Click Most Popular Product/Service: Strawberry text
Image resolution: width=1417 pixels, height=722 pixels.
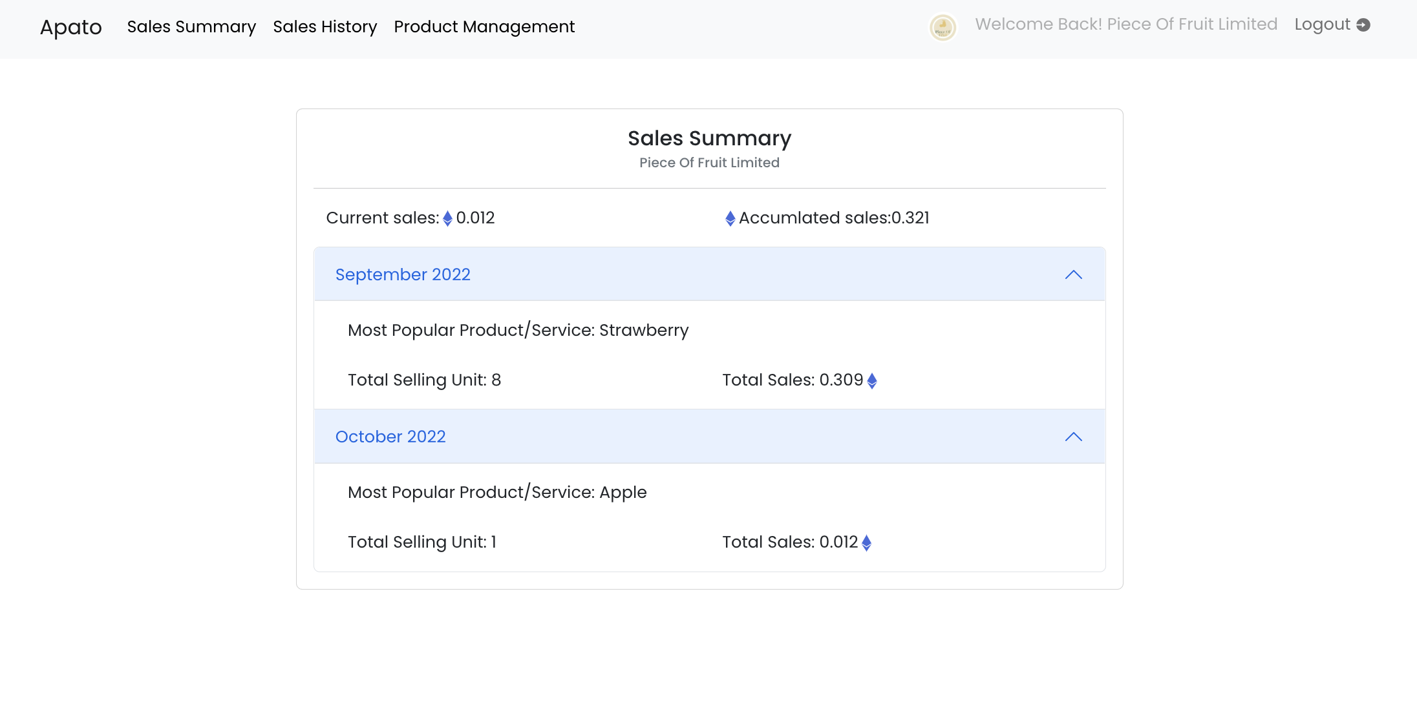pos(518,330)
